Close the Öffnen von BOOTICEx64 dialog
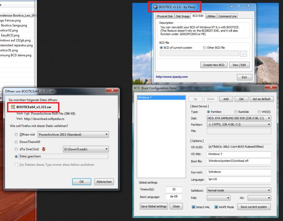 pyautogui.click(x=112, y=90)
